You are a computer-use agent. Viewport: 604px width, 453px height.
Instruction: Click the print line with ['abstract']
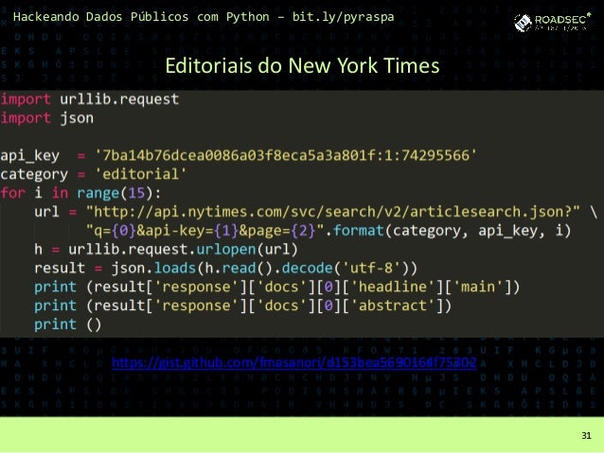[x=242, y=305]
